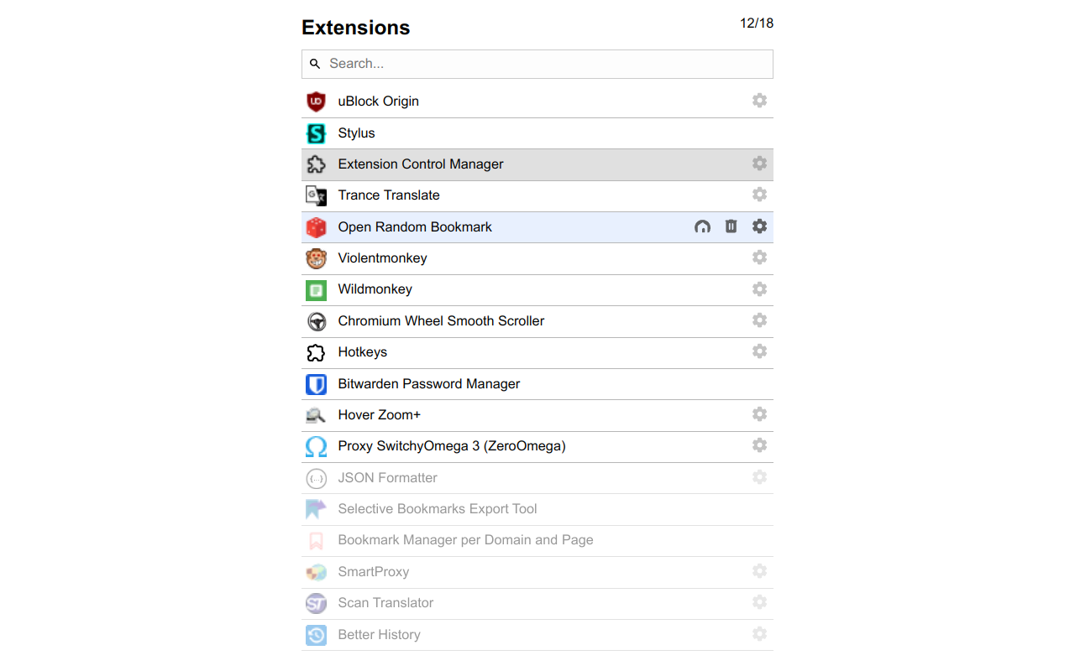
Task: Toggle Violentmonkey extension off
Action: coord(382,258)
